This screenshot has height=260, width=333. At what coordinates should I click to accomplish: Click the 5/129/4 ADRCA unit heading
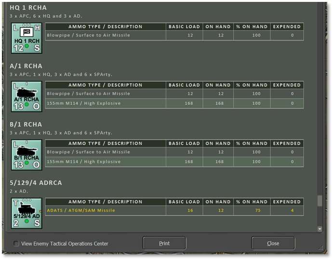pos(36,183)
